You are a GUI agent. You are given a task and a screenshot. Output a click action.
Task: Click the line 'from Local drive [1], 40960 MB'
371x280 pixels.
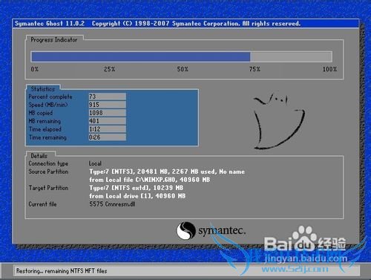137,196
